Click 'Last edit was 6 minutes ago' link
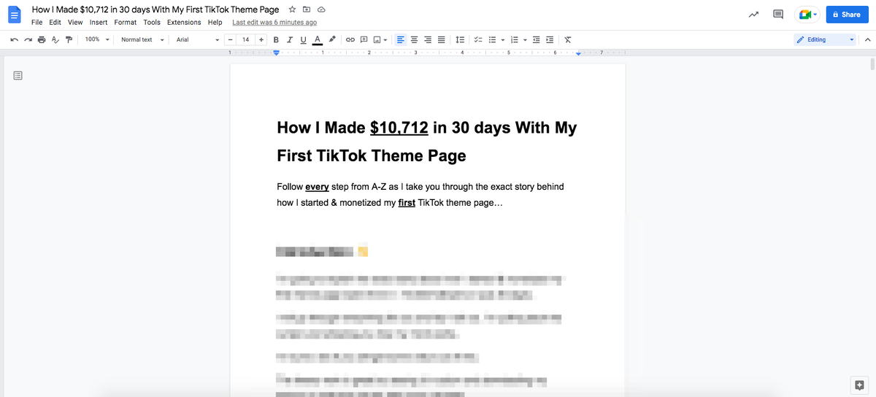Screen dimensions: 876x397 point(274,23)
